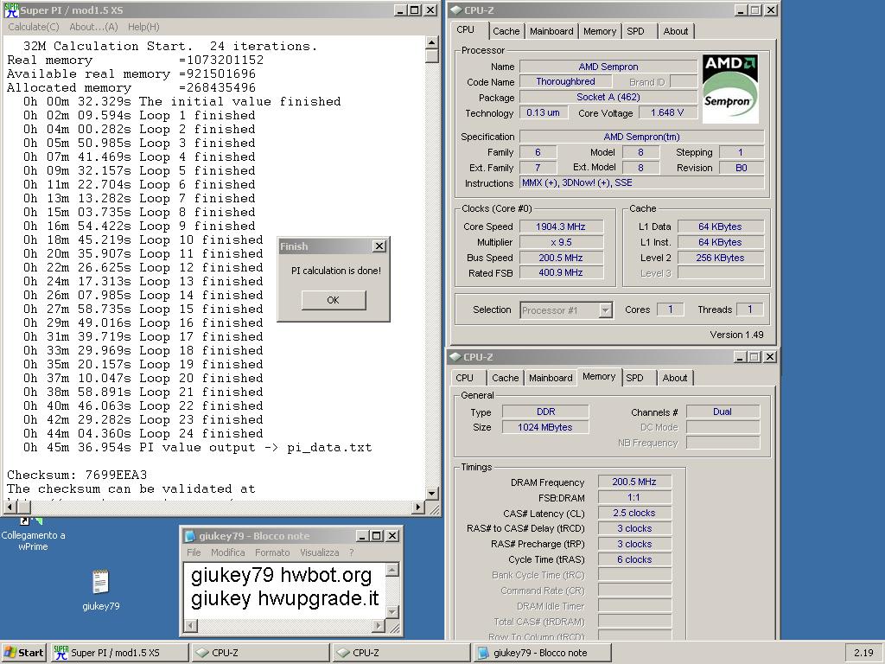Activate the first CPU-Z taskbar button
Viewport: 885px width, 664px height.
(x=260, y=652)
